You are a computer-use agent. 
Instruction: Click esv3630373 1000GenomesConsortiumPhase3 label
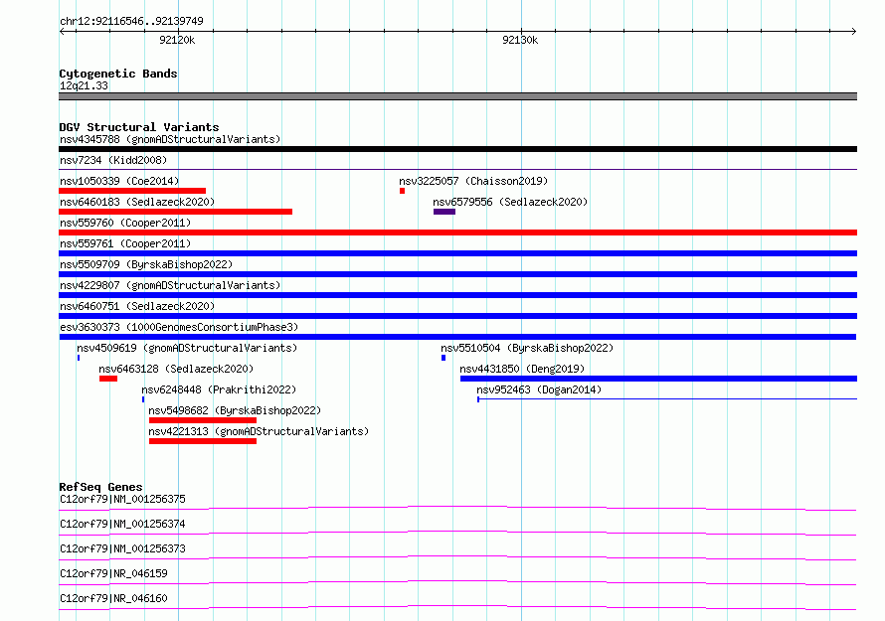click(x=179, y=327)
